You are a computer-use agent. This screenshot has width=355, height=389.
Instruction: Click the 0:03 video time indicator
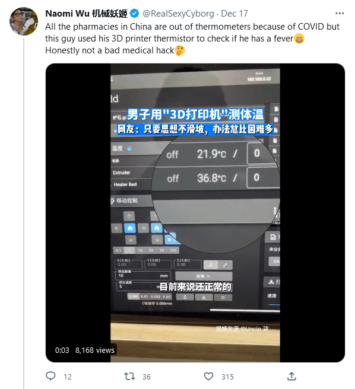click(x=62, y=350)
